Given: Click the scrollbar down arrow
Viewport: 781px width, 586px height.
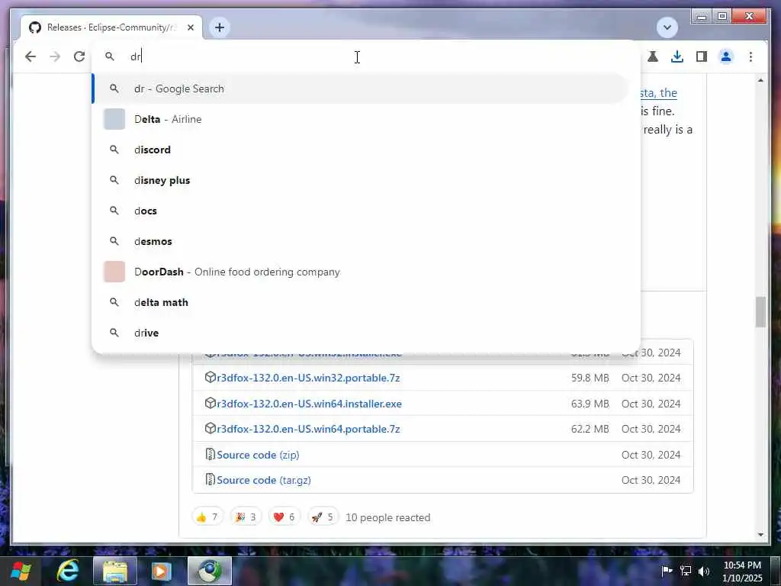Looking at the screenshot, I should 760,535.
